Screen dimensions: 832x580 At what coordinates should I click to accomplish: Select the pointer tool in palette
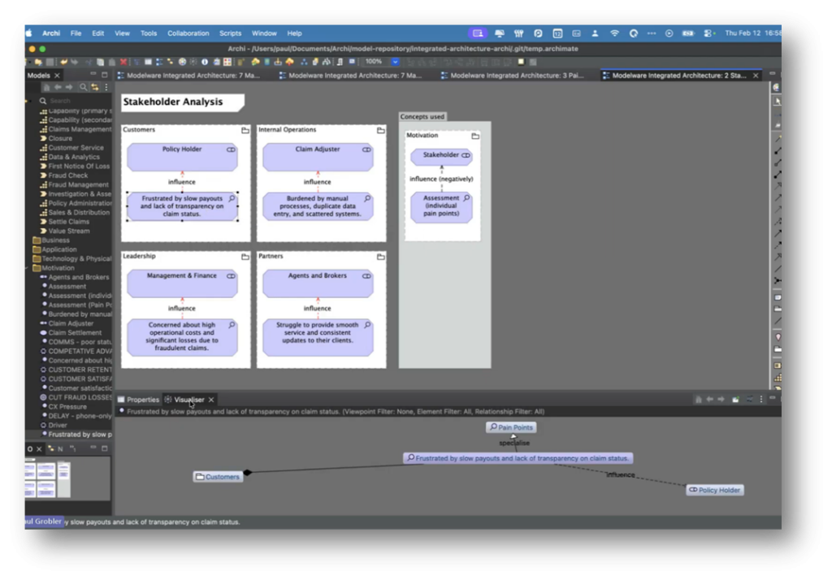(x=777, y=101)
